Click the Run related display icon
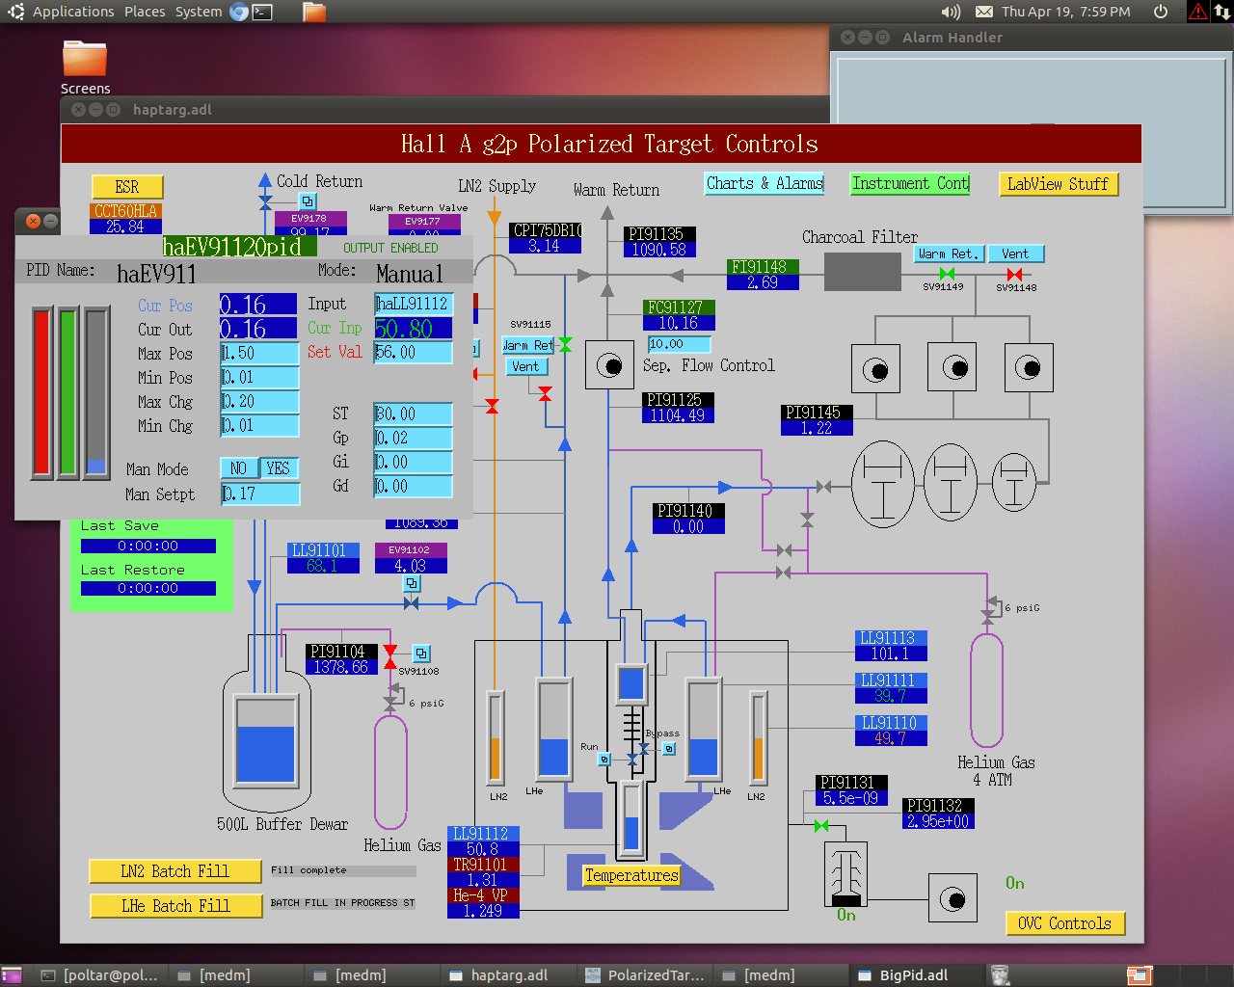 604,760
